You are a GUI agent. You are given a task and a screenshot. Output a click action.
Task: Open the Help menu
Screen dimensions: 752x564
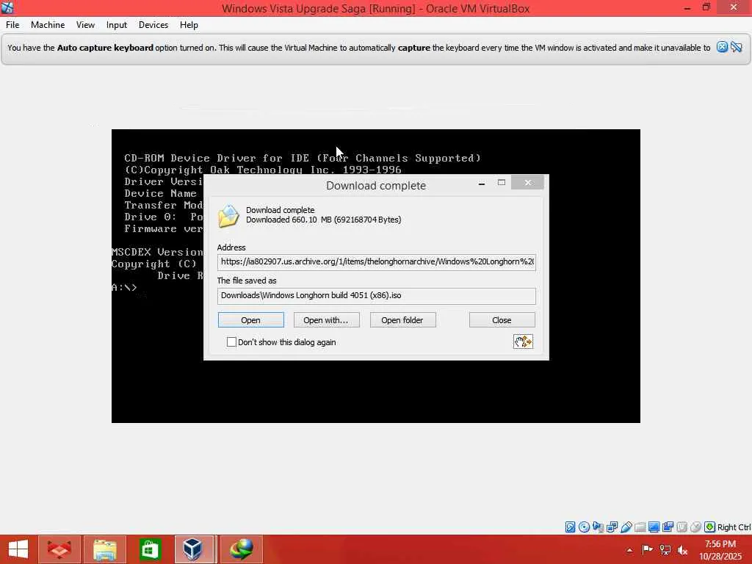(x=189, y=25)
